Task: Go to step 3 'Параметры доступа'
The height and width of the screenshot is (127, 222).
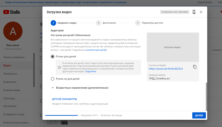Action: (149, 23)
